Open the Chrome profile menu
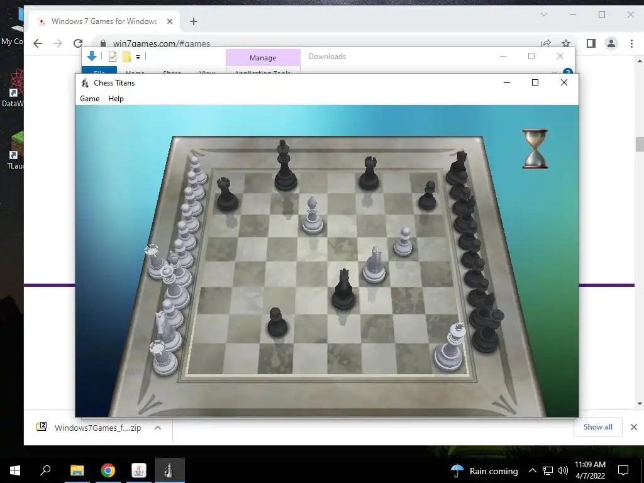 [x=611, y=43]
